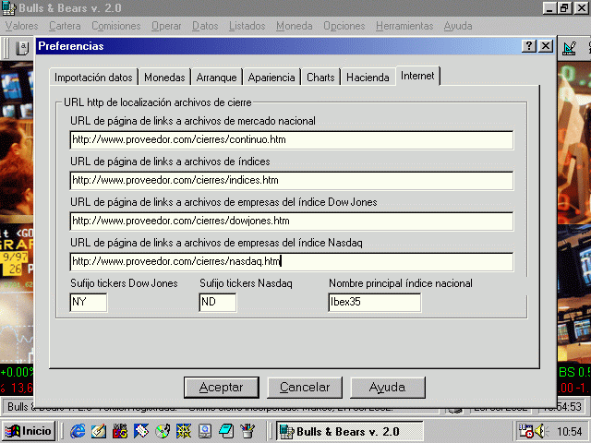Click the cyan notebook quick launch icon
591x443 pixels.
point(226,431)
